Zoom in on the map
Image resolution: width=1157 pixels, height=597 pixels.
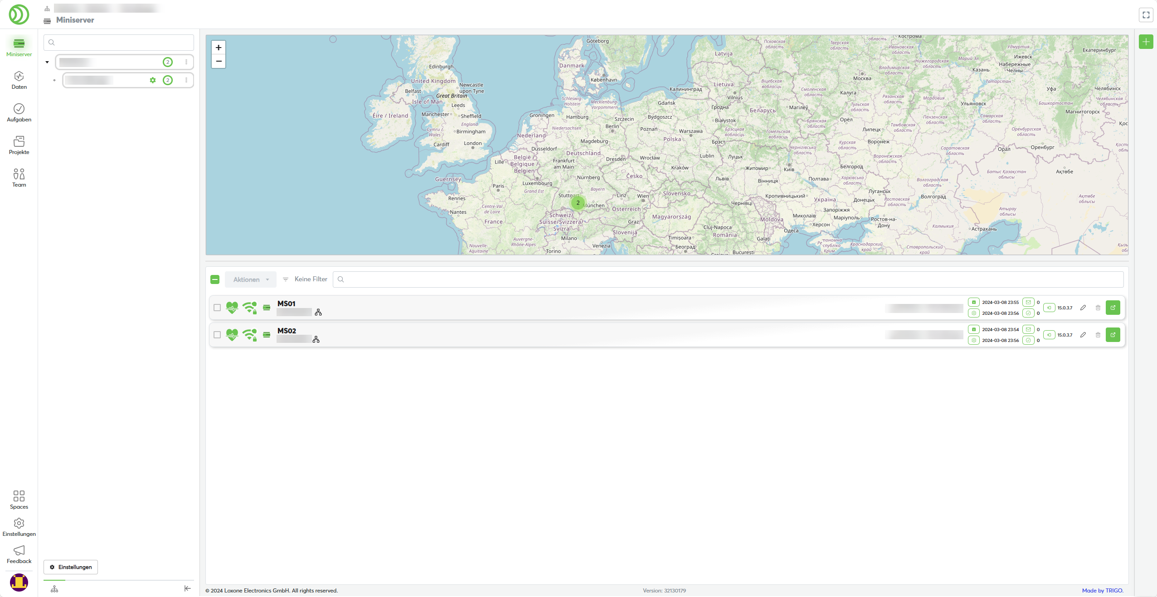click(219, 48)
